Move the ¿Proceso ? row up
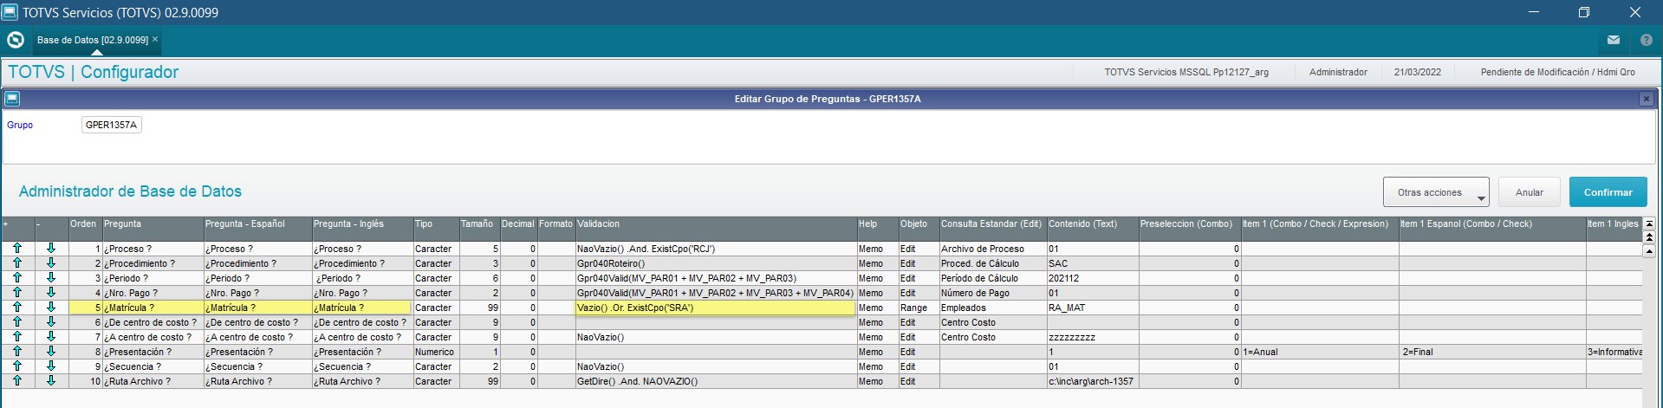This screenshot has width=1663, height=408. coord(17,249)
